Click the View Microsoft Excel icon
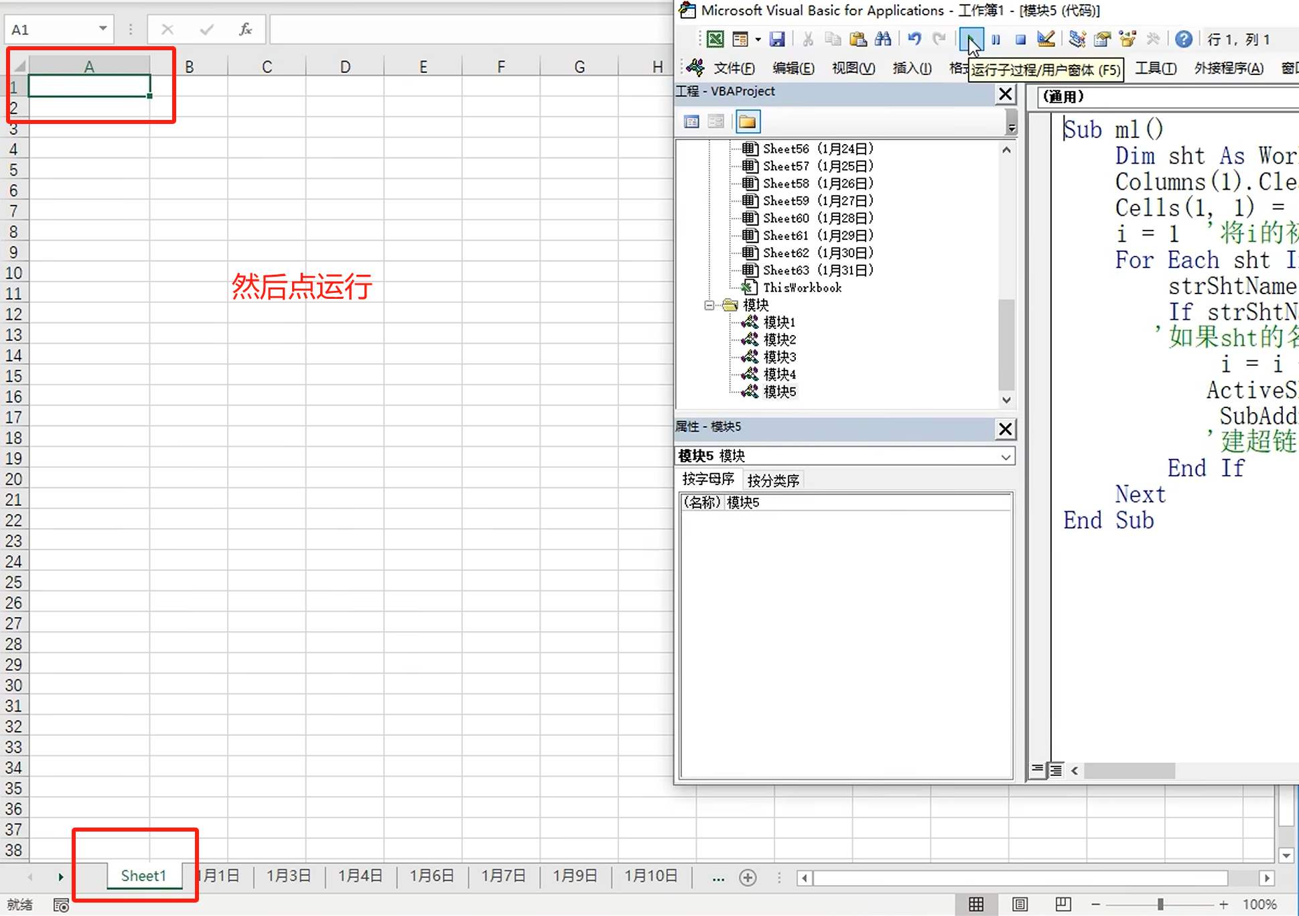1299x916 pixels. tap(715, 39)
